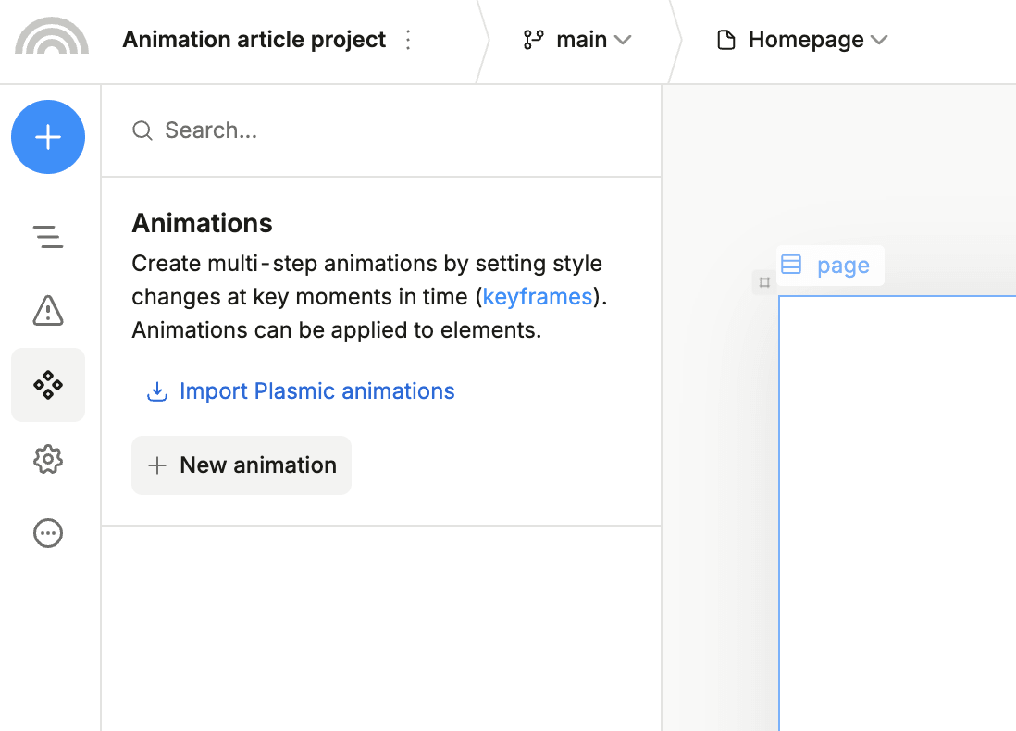Open project settings with the gear icon

47,460
